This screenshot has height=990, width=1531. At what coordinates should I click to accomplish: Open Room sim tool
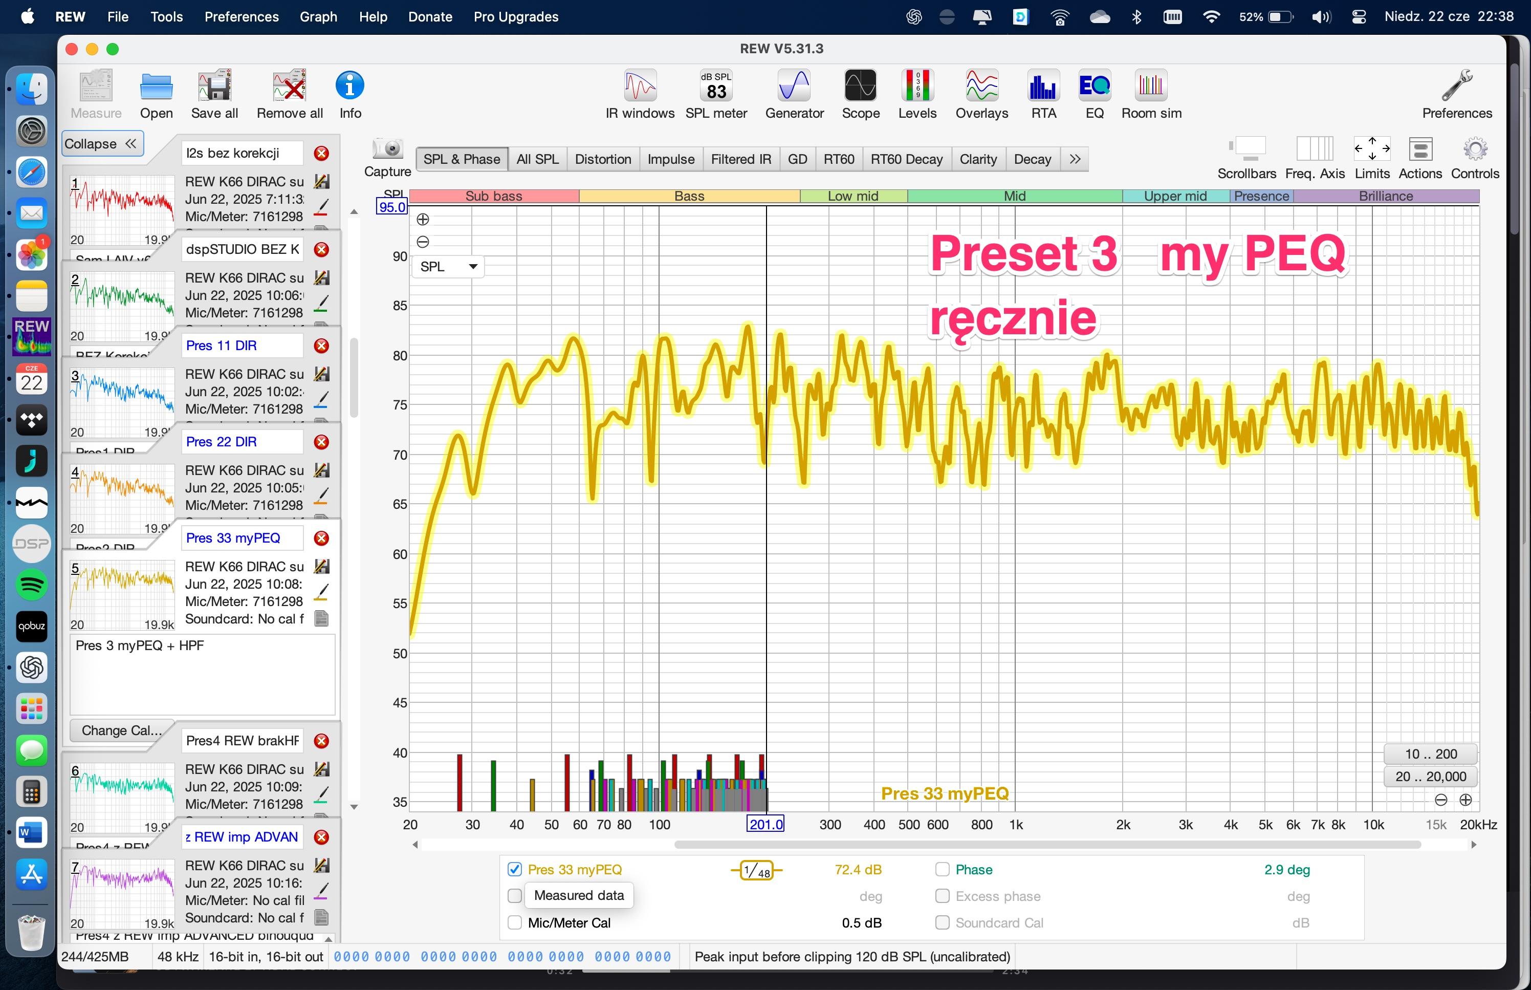(x=1151, y=87)
